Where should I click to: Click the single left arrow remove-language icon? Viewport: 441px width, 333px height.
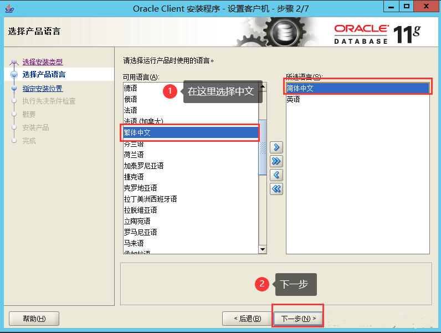[x=276, y=175]
